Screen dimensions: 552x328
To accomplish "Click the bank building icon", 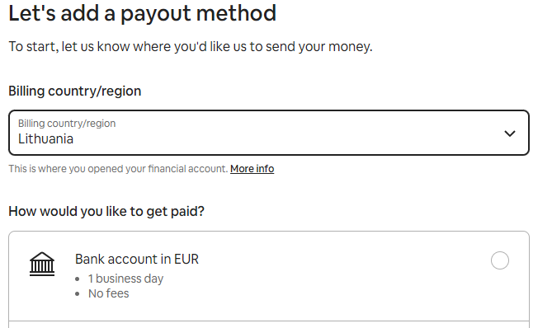I will pos(42,264).
